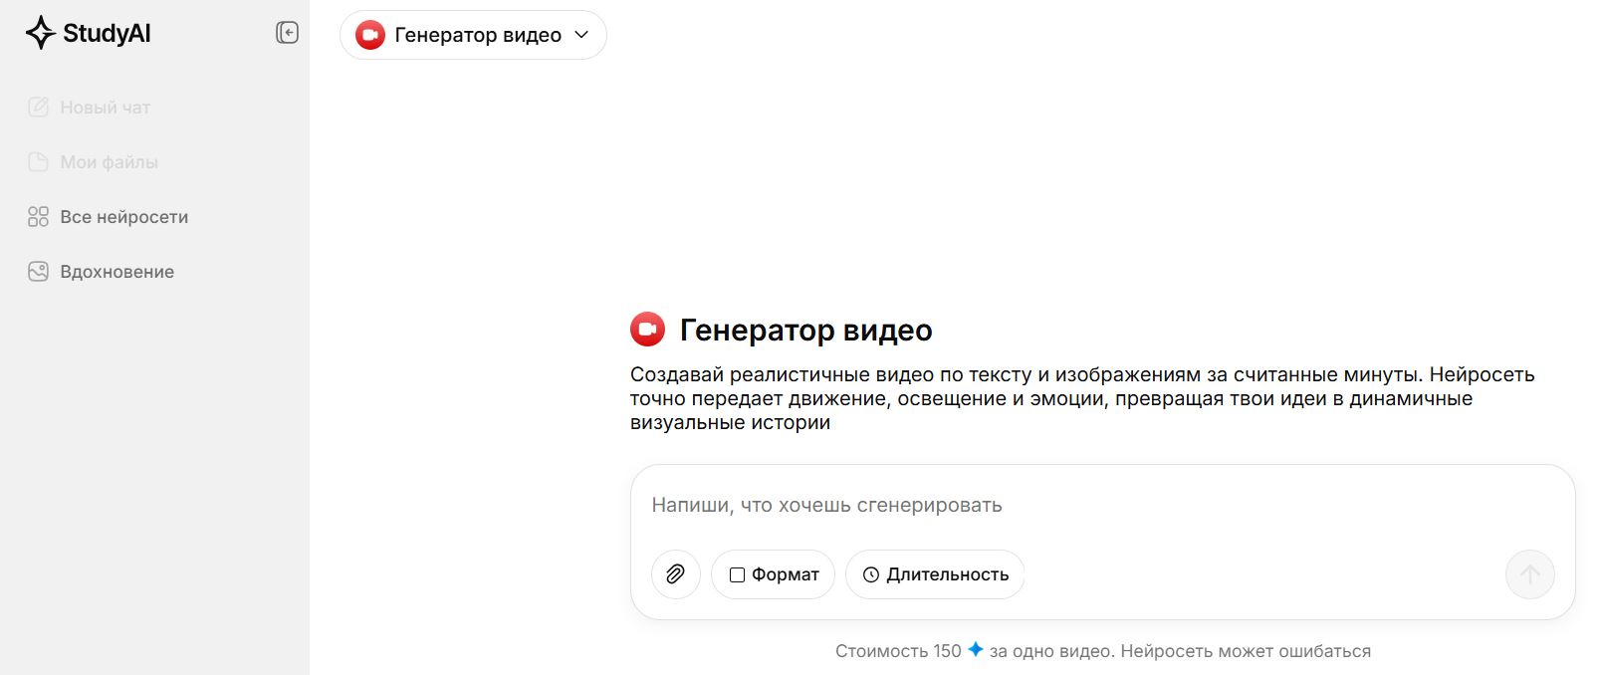This screenshot has height=675, width=1599.
Task: Go to the Все нейросети section
Action: 125,216
